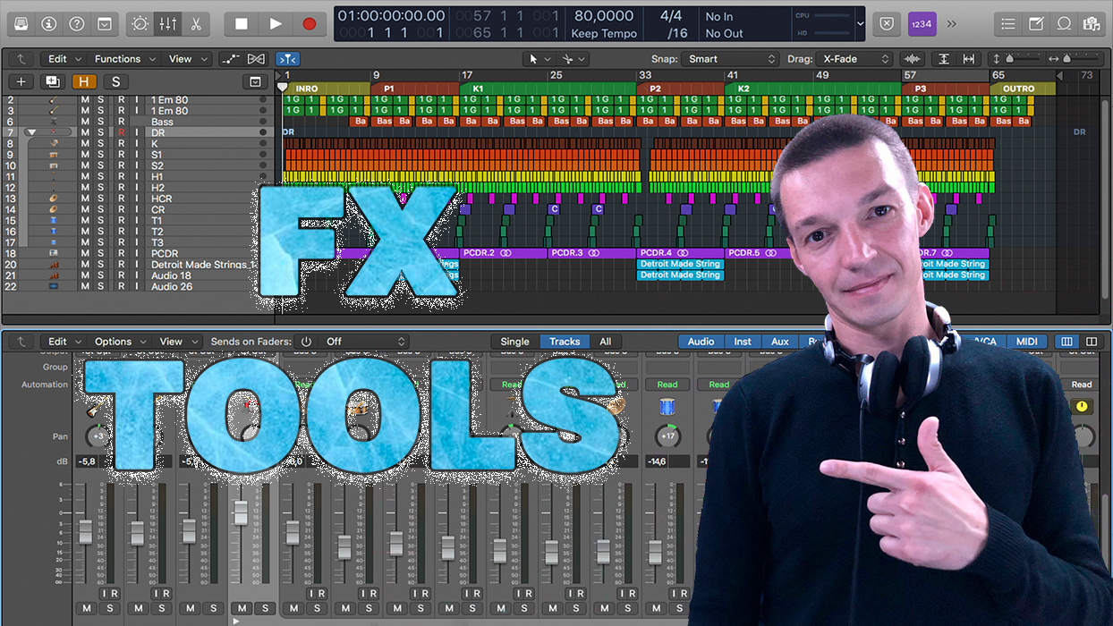This screenshot has height=626, width=1113.
Task: Click the OUTRO arrangement marker
Action: click(x=1023, y=89)
